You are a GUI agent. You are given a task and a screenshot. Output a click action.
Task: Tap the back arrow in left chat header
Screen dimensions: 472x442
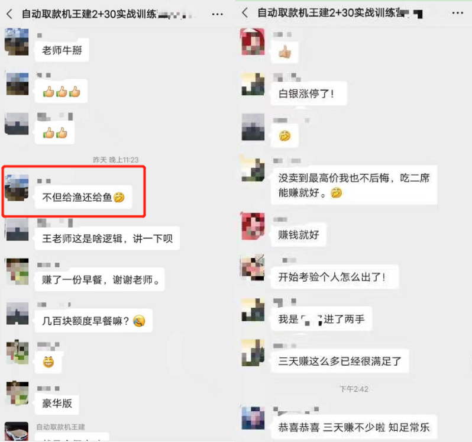pos(9,14)
